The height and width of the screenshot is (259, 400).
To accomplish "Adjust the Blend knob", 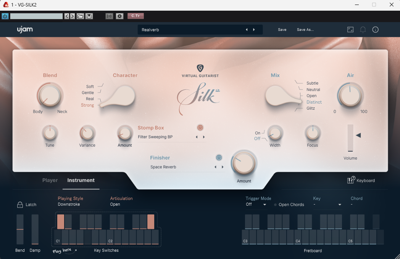I will 50,96.
